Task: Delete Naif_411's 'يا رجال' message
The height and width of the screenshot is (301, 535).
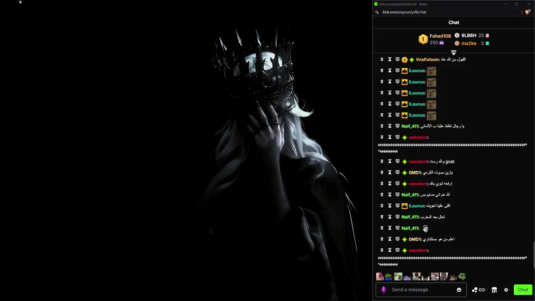Action: [382, 126]
